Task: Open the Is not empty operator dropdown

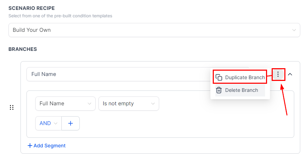Action: [129, 104]
